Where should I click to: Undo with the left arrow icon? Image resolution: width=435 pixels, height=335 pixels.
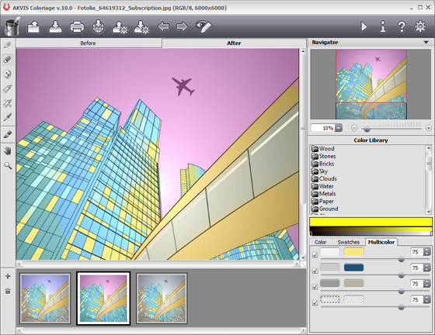[163, 26]
